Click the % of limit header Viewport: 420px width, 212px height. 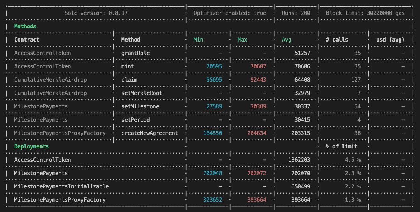(341, 146)
